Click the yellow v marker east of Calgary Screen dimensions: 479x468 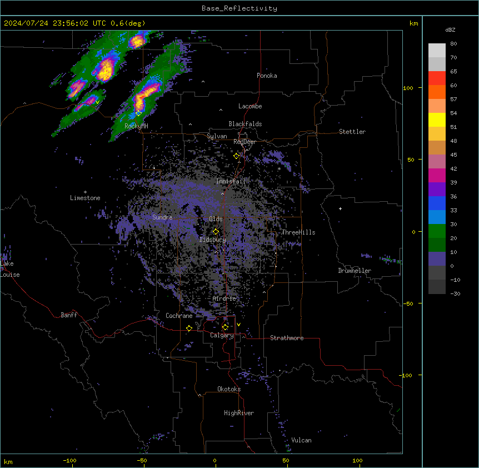point(238,325)
